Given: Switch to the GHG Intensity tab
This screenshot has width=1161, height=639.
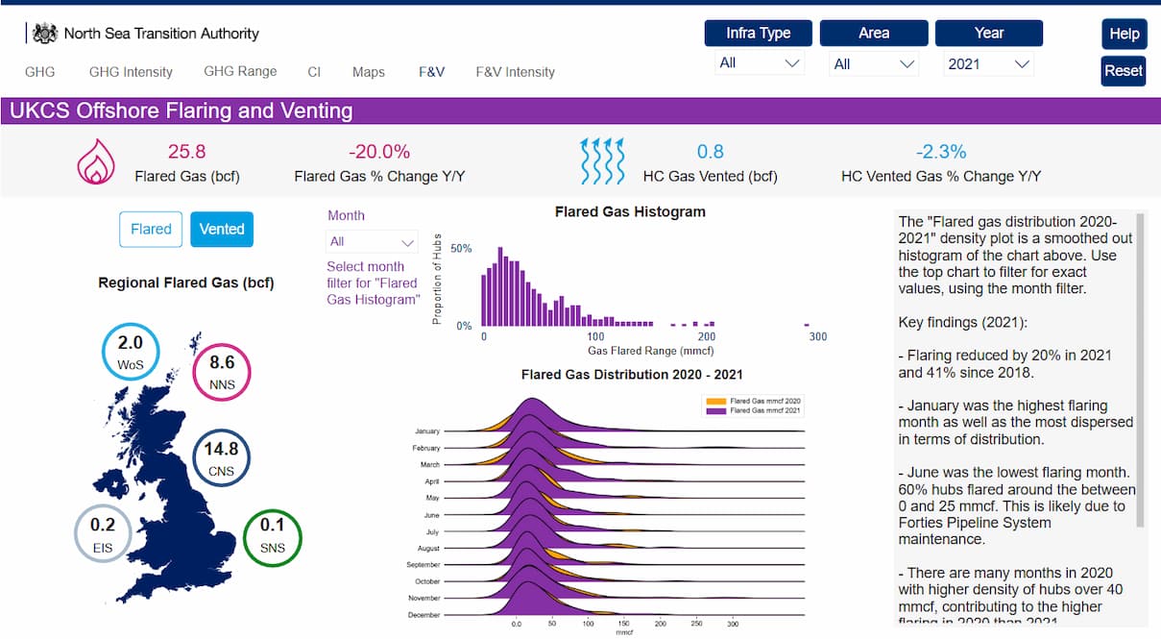Looking at the screenshot, I should pos(131,72).
